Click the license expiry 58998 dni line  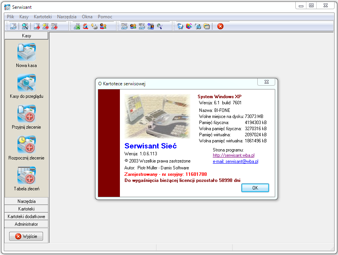click(182, 180)
